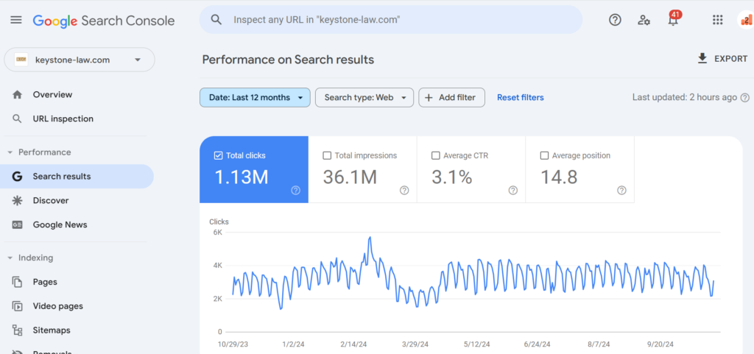
Task: Open the notifications bell with 41 badge
Action: 673,19
